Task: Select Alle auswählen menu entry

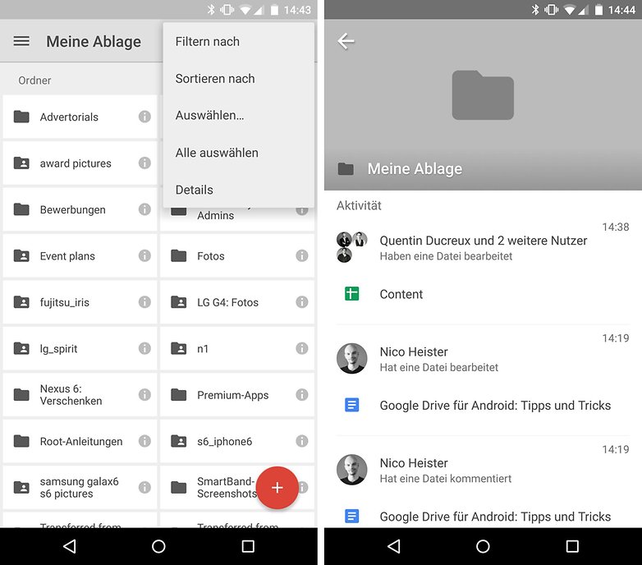Action: [239, 153]
